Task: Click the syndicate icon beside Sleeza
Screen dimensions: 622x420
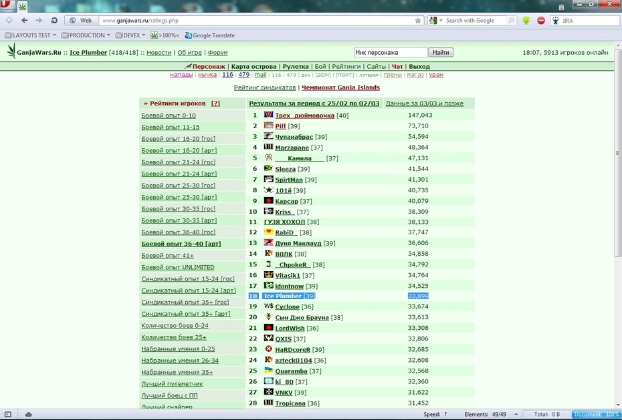Action: 269,168
